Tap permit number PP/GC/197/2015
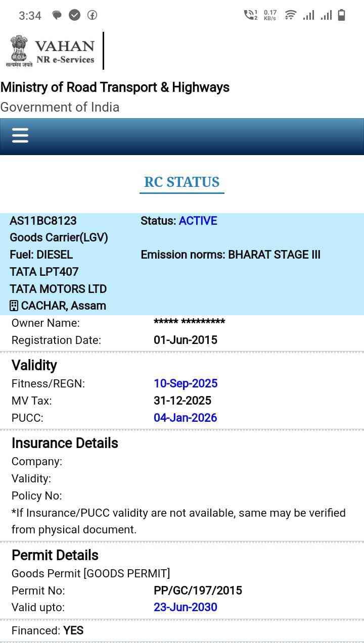This screenshot has height=643, width=364. click(198, 590)
